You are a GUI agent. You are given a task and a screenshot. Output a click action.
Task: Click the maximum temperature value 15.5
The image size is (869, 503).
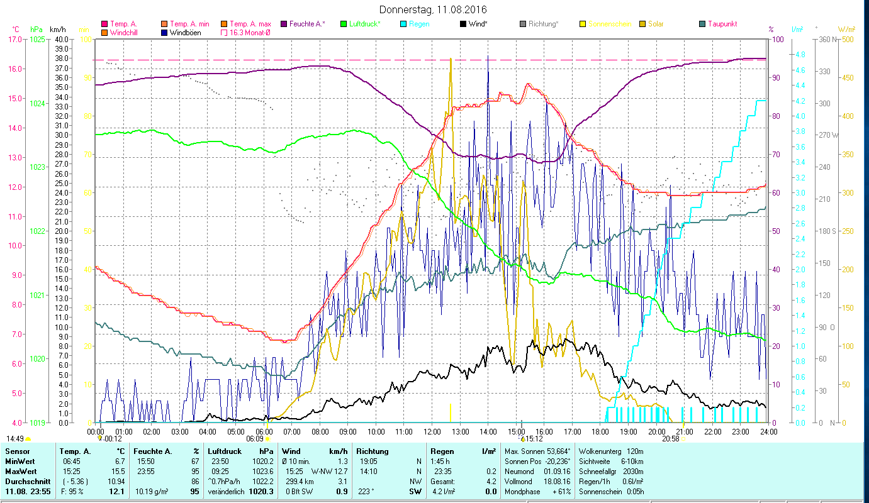[x=118, y=471]
